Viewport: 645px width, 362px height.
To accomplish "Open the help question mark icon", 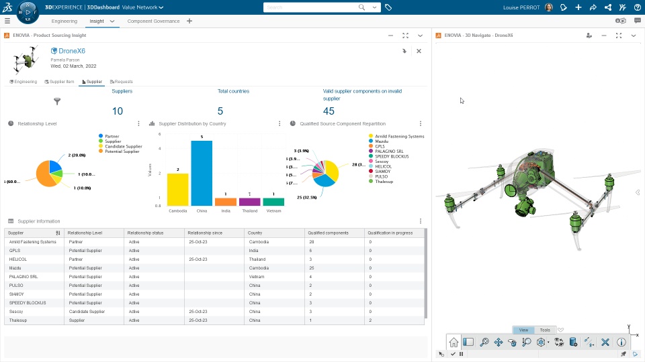I will tap(637, 7).
